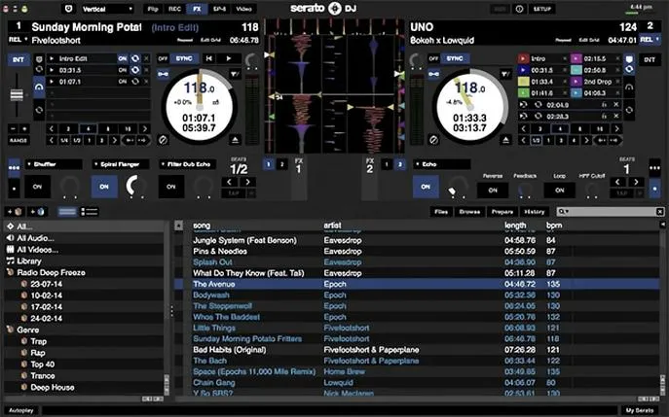Open the info icon beside SETUP

pos(519,9)
